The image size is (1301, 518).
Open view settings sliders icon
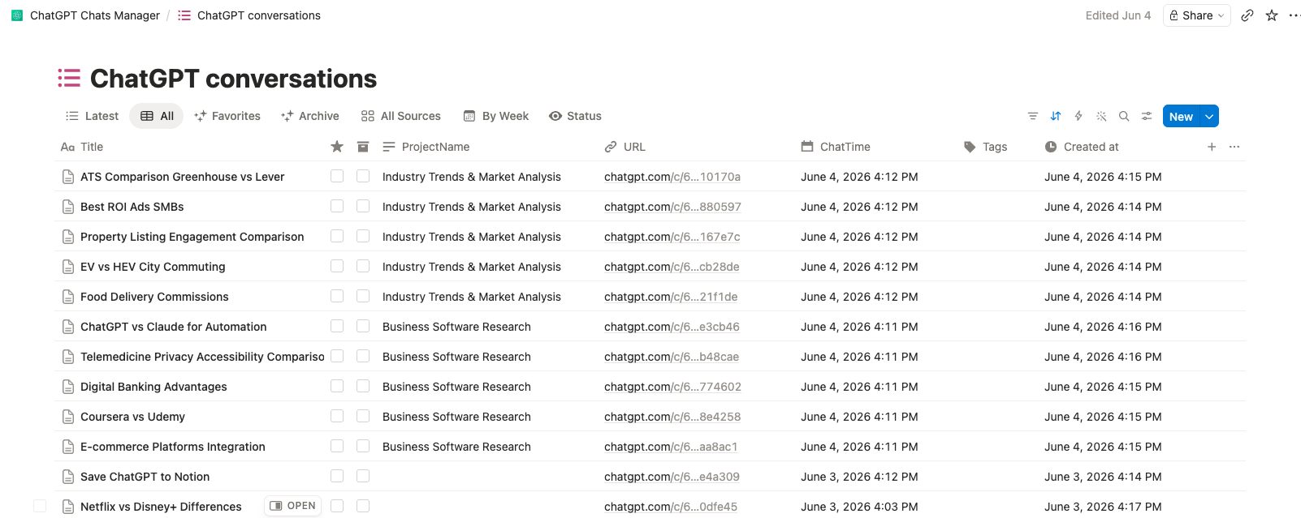1147,116
